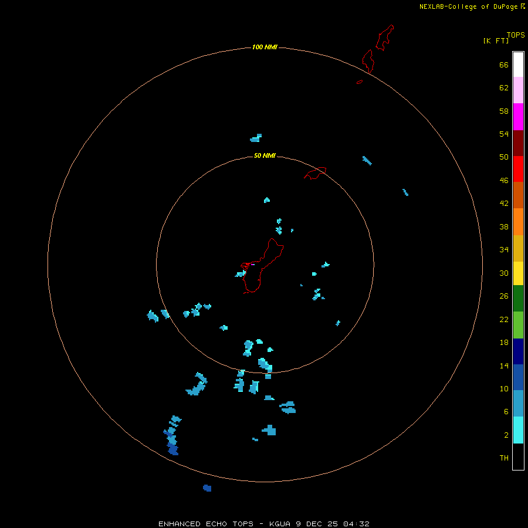Click the legend value 18
The image size is (528, 528).
(504, 343)
